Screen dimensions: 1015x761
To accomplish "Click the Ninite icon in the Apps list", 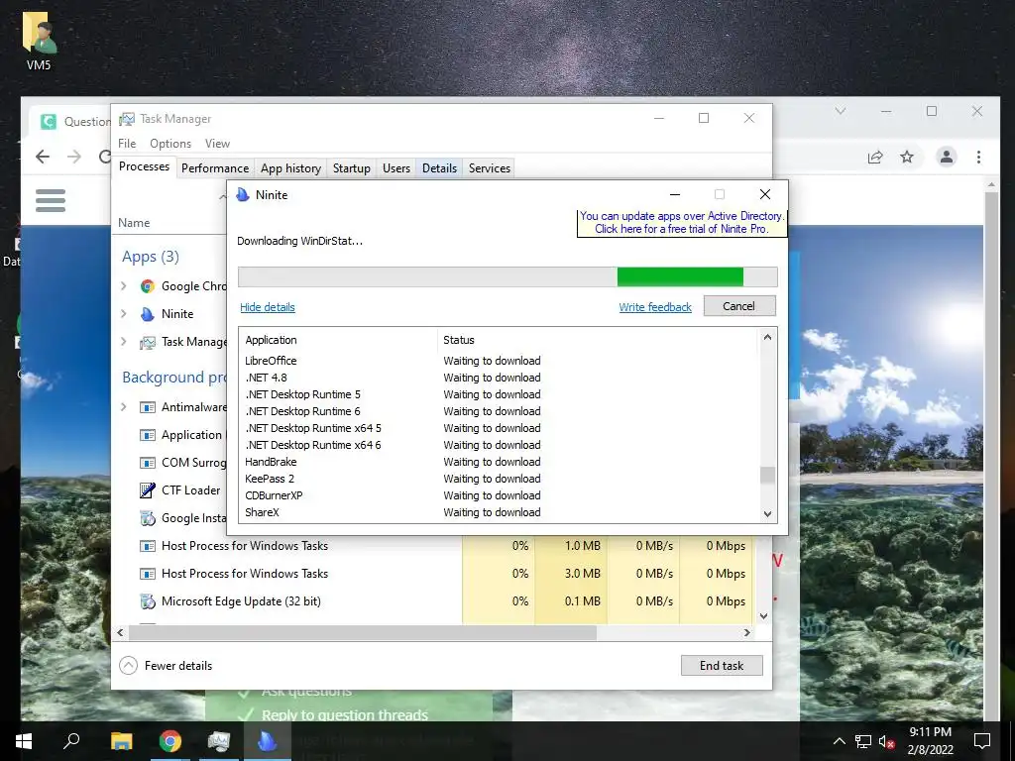I will pos(148,314).
